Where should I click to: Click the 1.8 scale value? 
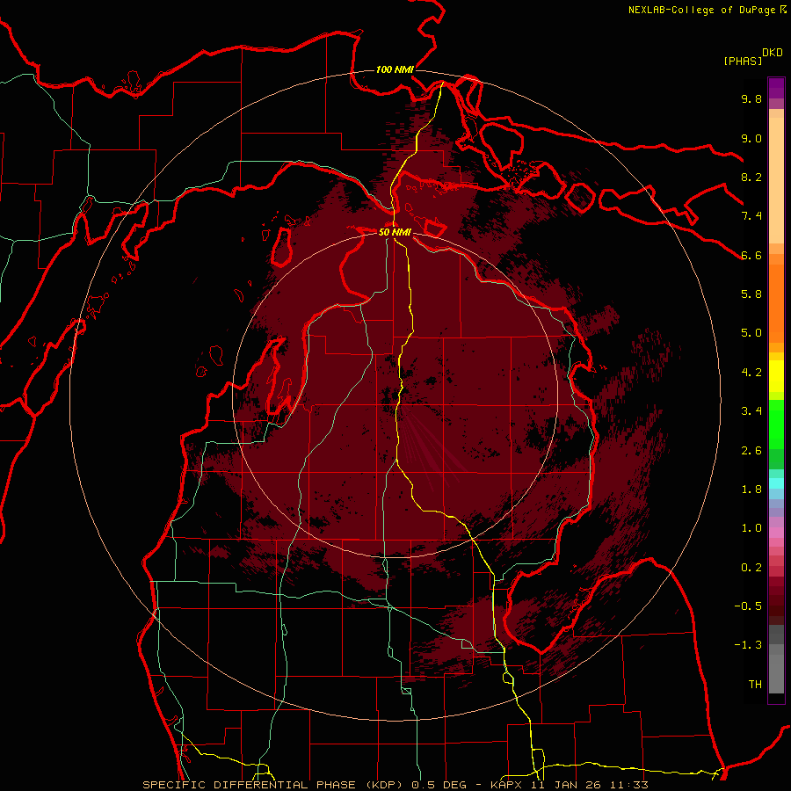(x=751, y=490)
